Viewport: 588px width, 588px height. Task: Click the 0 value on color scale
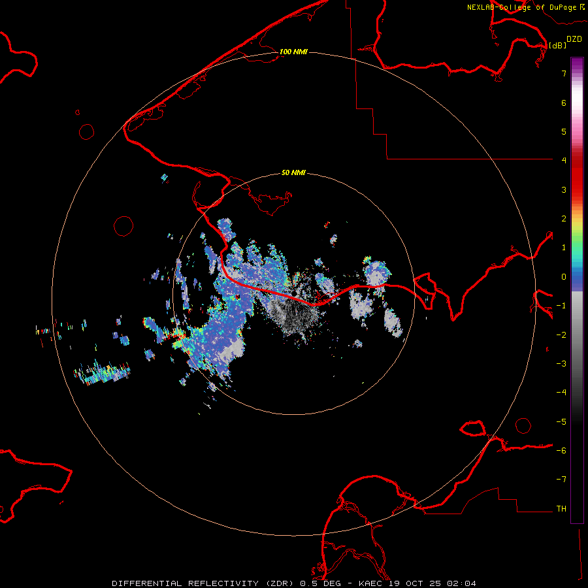(x=564, y=277)
